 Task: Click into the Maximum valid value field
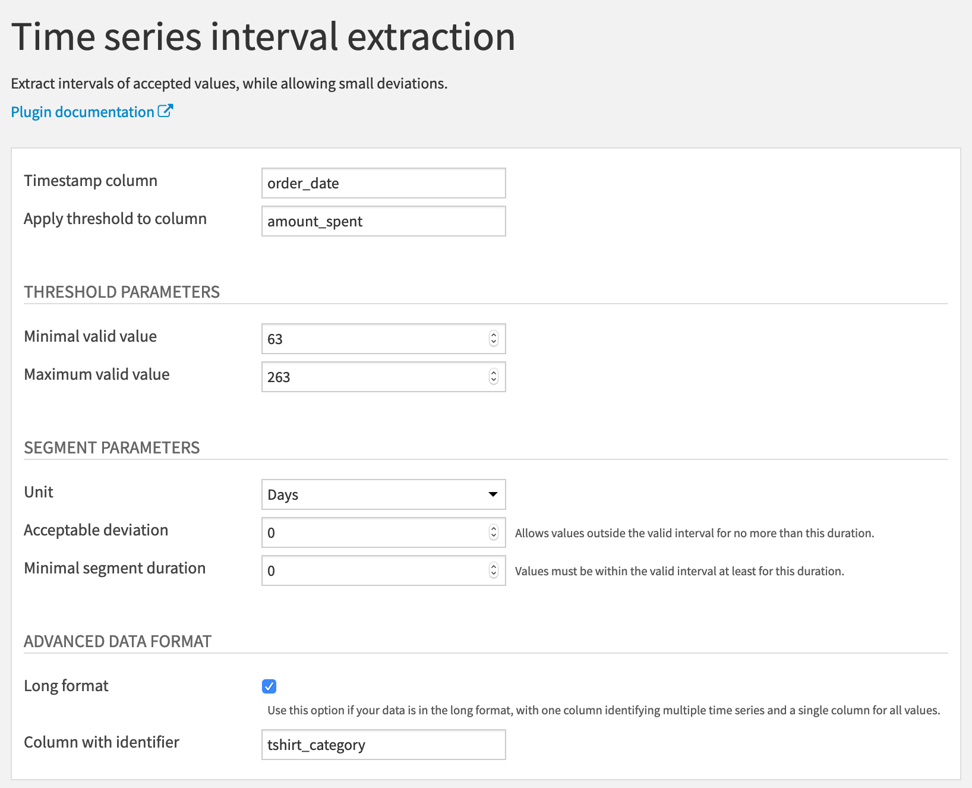[374, 377]
